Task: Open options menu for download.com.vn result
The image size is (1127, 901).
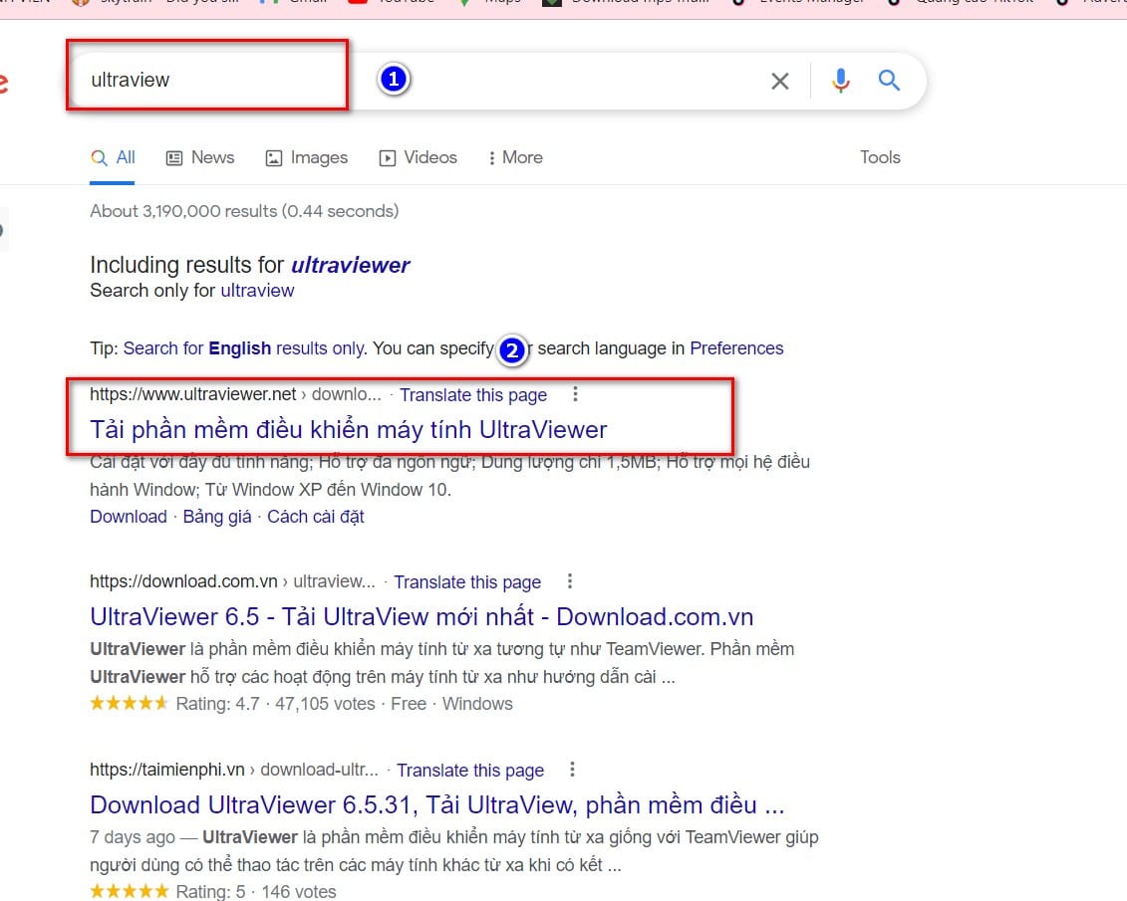Action: click(x=569, y=580)
